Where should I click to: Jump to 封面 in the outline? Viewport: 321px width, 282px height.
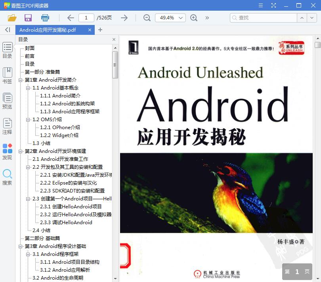(x=30, y=48)
